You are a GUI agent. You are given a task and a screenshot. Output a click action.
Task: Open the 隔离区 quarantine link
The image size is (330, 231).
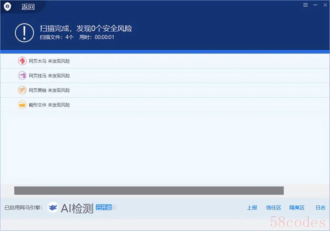(297, 208)
